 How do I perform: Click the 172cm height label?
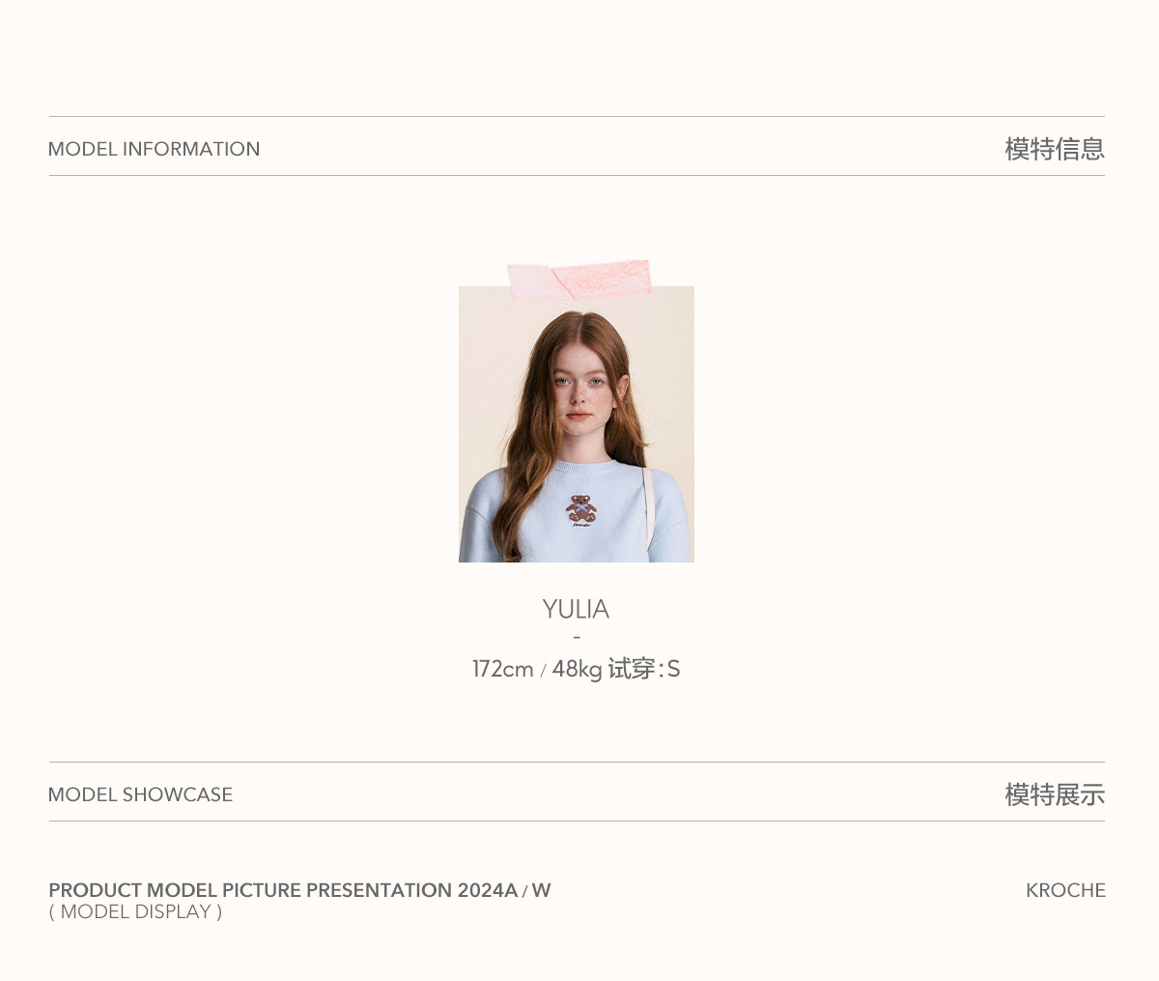coord(502,669)
